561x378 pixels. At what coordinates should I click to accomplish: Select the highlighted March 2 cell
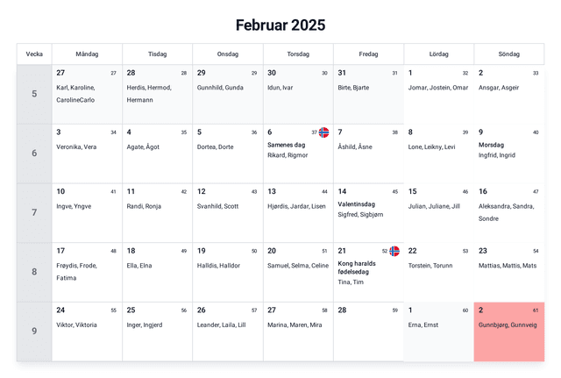click(x=508, y=332)
